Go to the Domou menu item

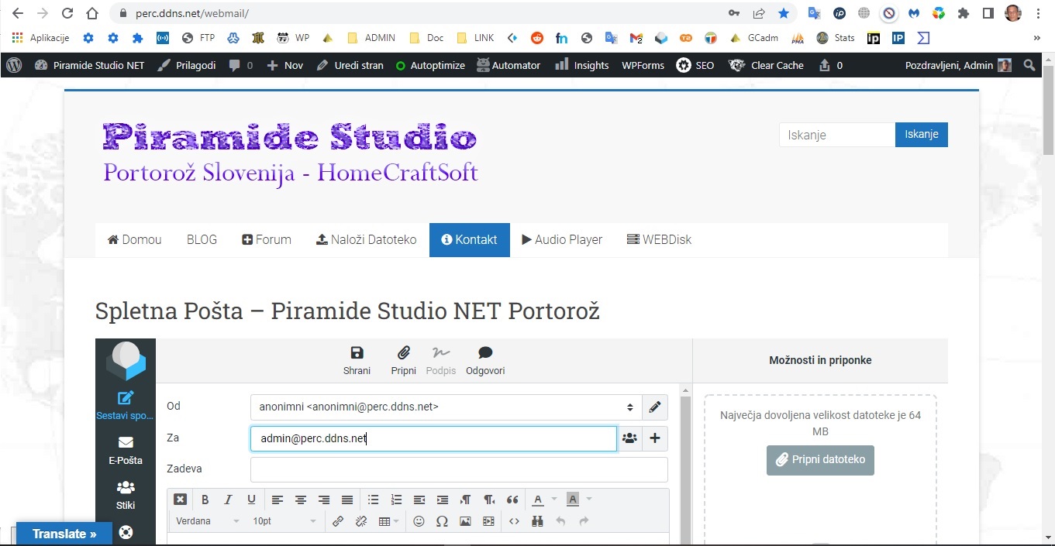point(135,240)
